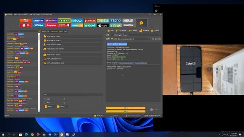Open the help question-mark bubble
The image size is (244, 137).
coord(141,23)
